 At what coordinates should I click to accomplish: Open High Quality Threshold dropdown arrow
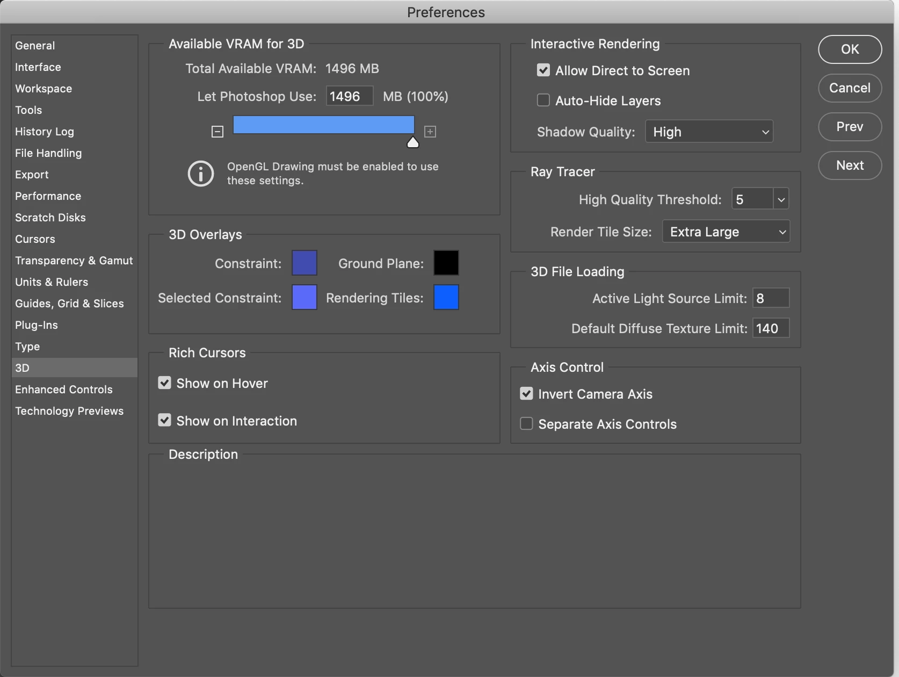[x=781, y=199]
